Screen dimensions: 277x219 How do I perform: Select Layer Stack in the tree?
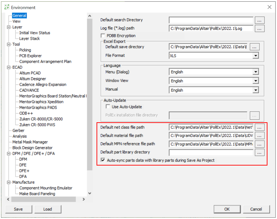(29, 38)
